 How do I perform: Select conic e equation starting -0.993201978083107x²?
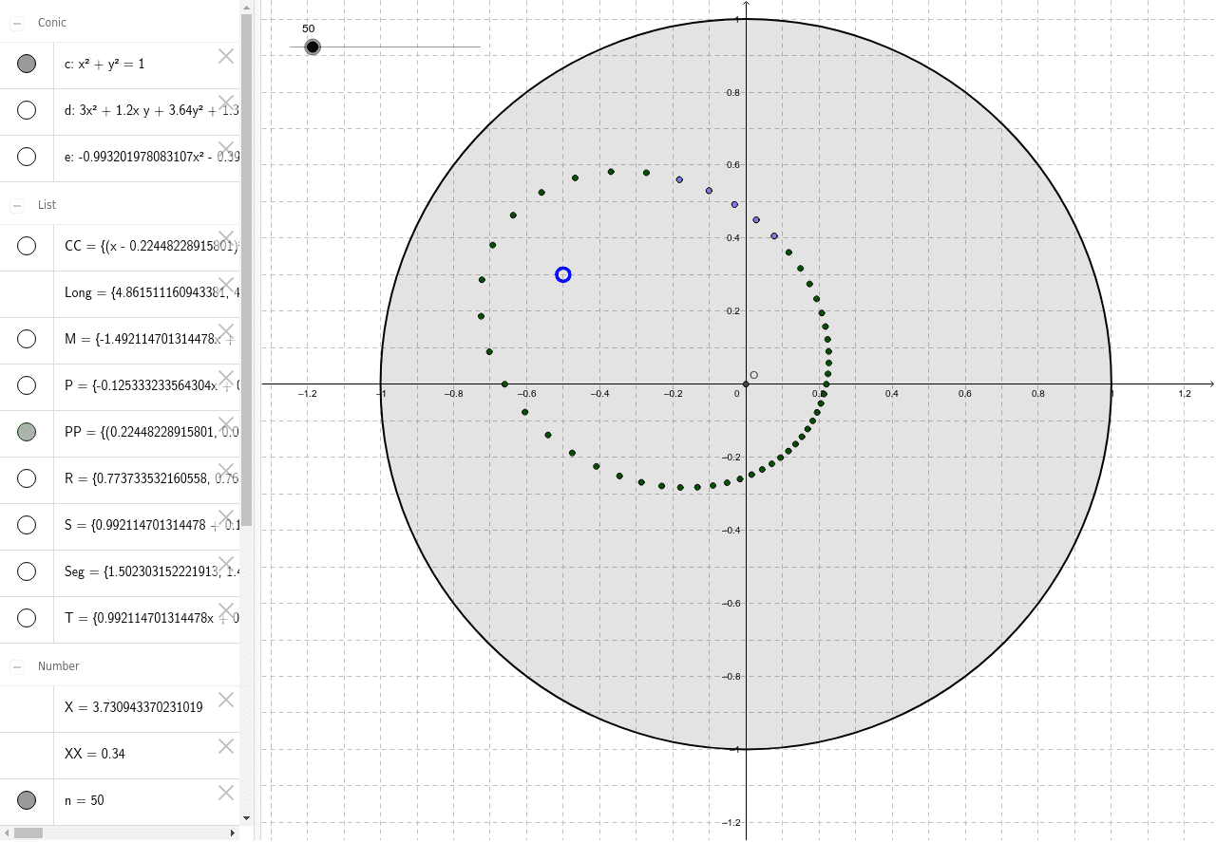click(152, 157)
